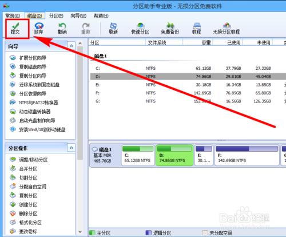Open 安装Win8/10到移动硬盘 wizard
The height and width of the screenshot is (237, 286).
coord(37,129)
